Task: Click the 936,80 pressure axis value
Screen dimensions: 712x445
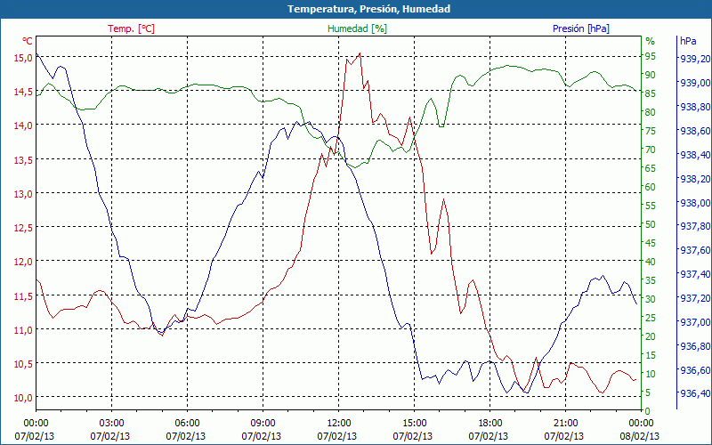Action: click(x=695, y=346)
